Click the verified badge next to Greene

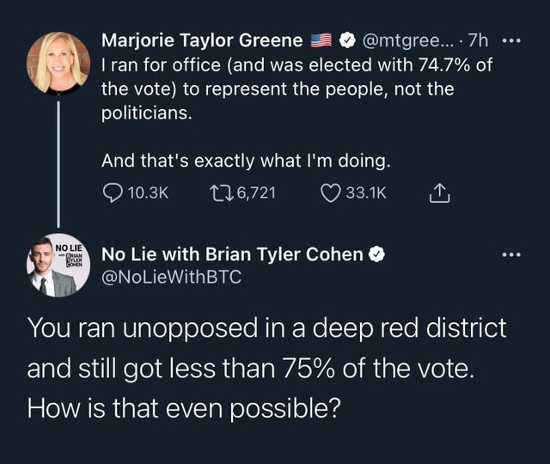pos(347,40)
